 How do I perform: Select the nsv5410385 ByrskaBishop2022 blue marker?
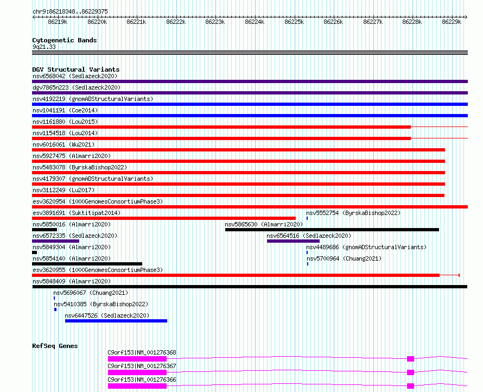click(x=55, y=309)
